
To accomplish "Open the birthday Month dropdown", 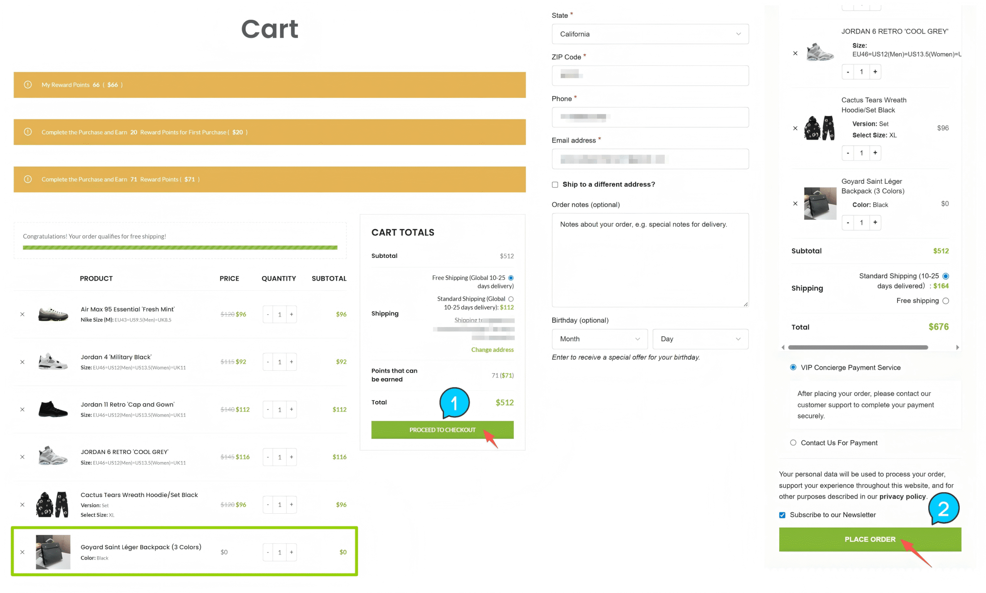I will pos(599,339).
